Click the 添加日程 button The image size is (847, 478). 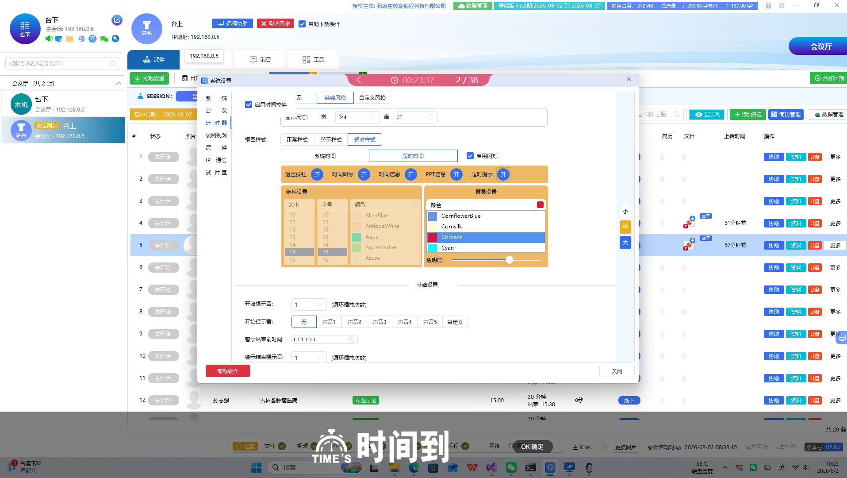[748, 114]
